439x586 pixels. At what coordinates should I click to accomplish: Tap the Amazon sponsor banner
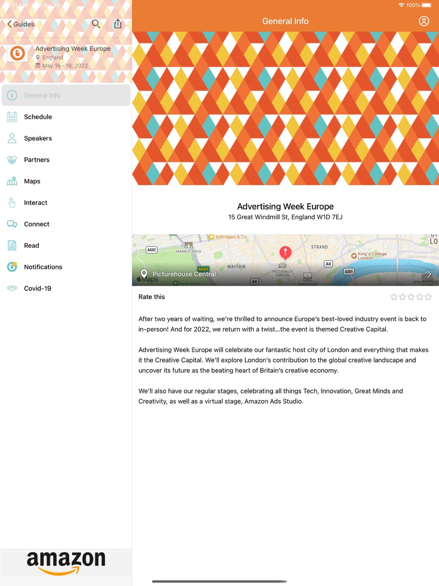(66, 563)
